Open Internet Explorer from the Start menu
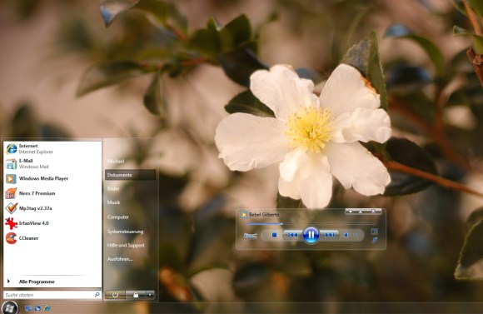 pyautogui.click(x=52, y=149)
